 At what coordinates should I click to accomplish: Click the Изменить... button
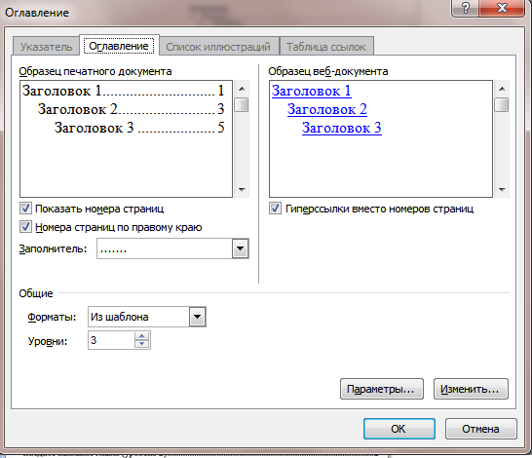click(471, 389)
